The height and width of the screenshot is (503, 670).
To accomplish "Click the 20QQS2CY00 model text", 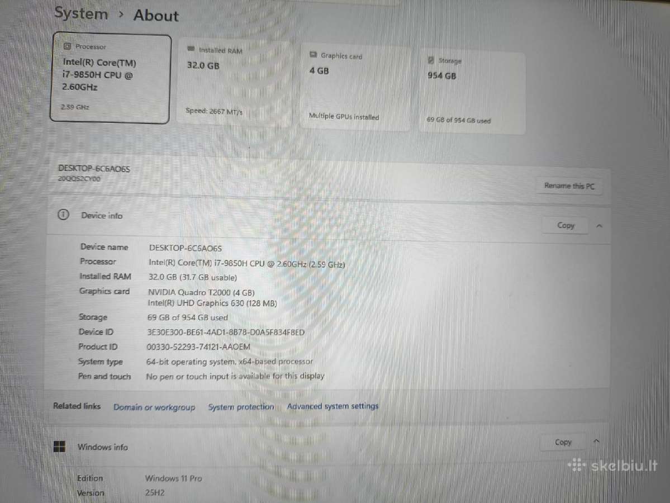I will [79, 179].
